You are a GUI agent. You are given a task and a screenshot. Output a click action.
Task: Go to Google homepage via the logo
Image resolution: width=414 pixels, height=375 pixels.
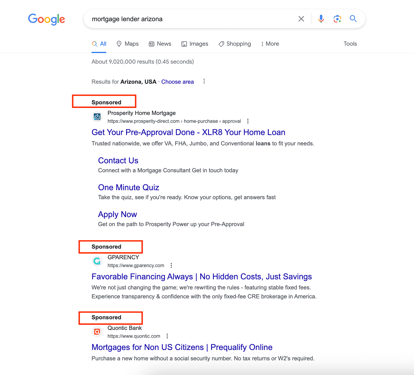coord(46,19)
